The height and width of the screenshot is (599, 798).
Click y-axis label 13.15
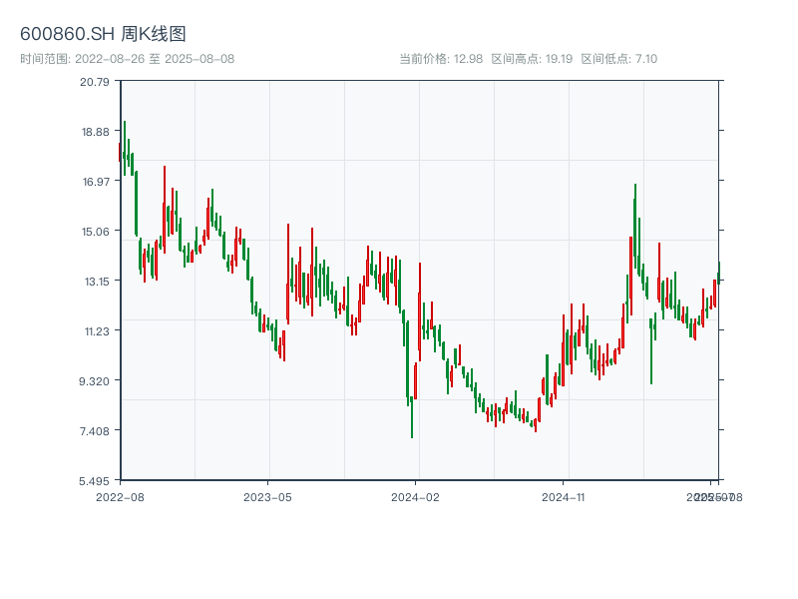pyautogui.click(x=97, y=282)
